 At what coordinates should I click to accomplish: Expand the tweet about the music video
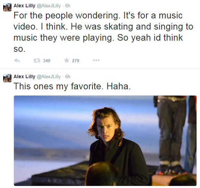pos(103,32)
